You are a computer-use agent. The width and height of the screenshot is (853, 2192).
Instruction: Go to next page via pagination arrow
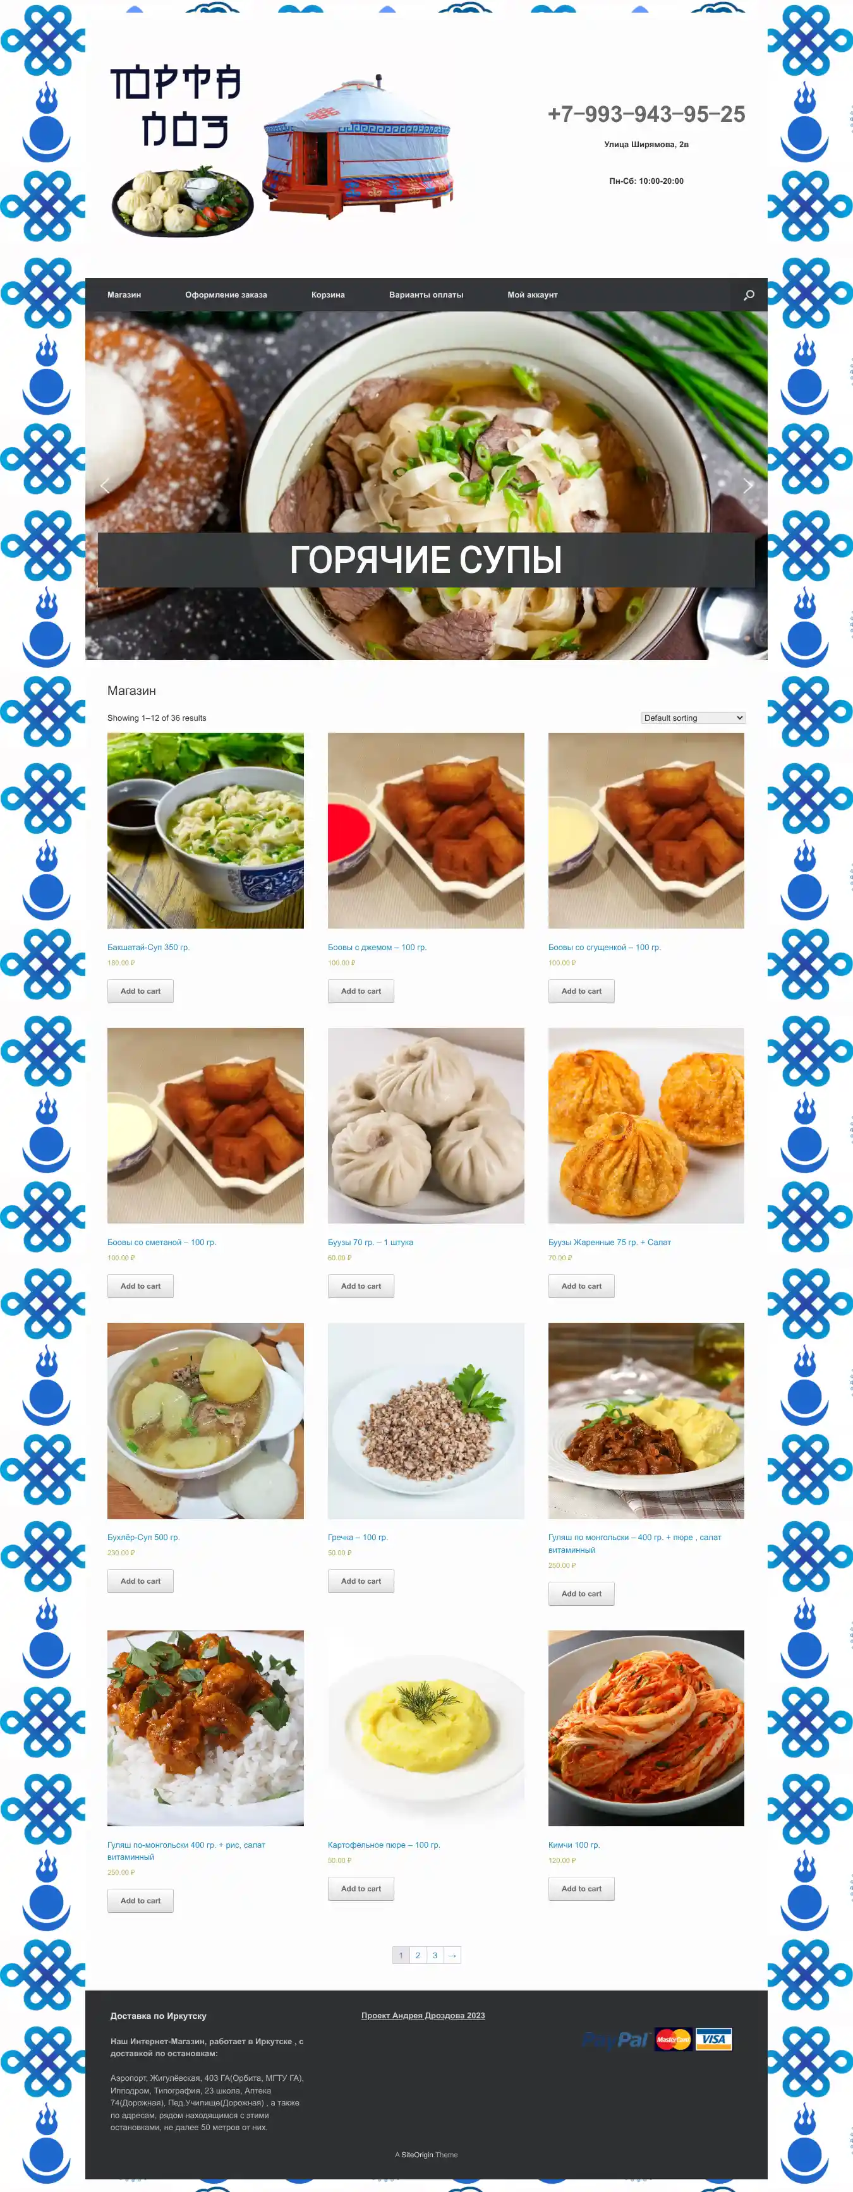point(452,1956)
